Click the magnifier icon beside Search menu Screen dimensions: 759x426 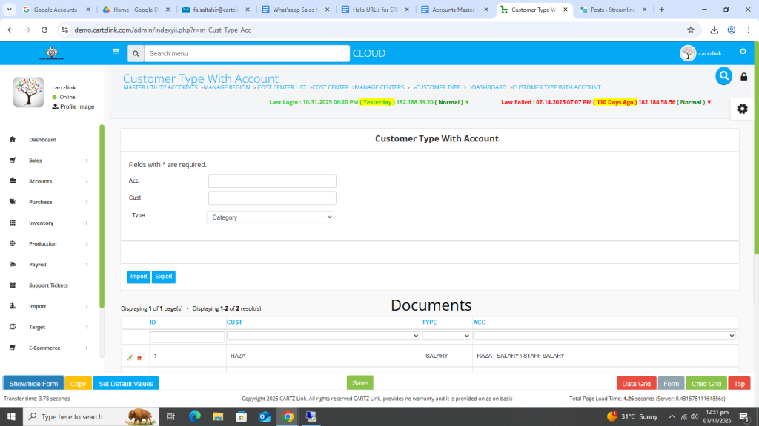pyautogui.click(x=135, y=53)
